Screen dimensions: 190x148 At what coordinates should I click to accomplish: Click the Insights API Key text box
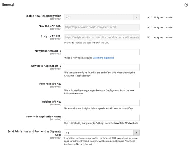click(102, 103)
